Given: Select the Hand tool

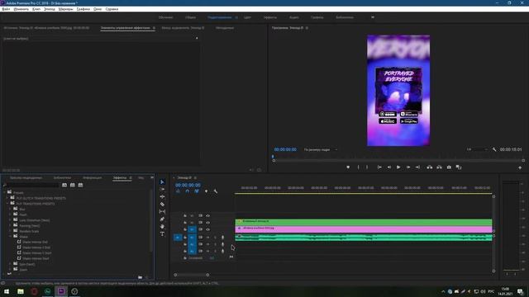Looking at the screenshot, I should pyautogui.click(x=162, y=226).
